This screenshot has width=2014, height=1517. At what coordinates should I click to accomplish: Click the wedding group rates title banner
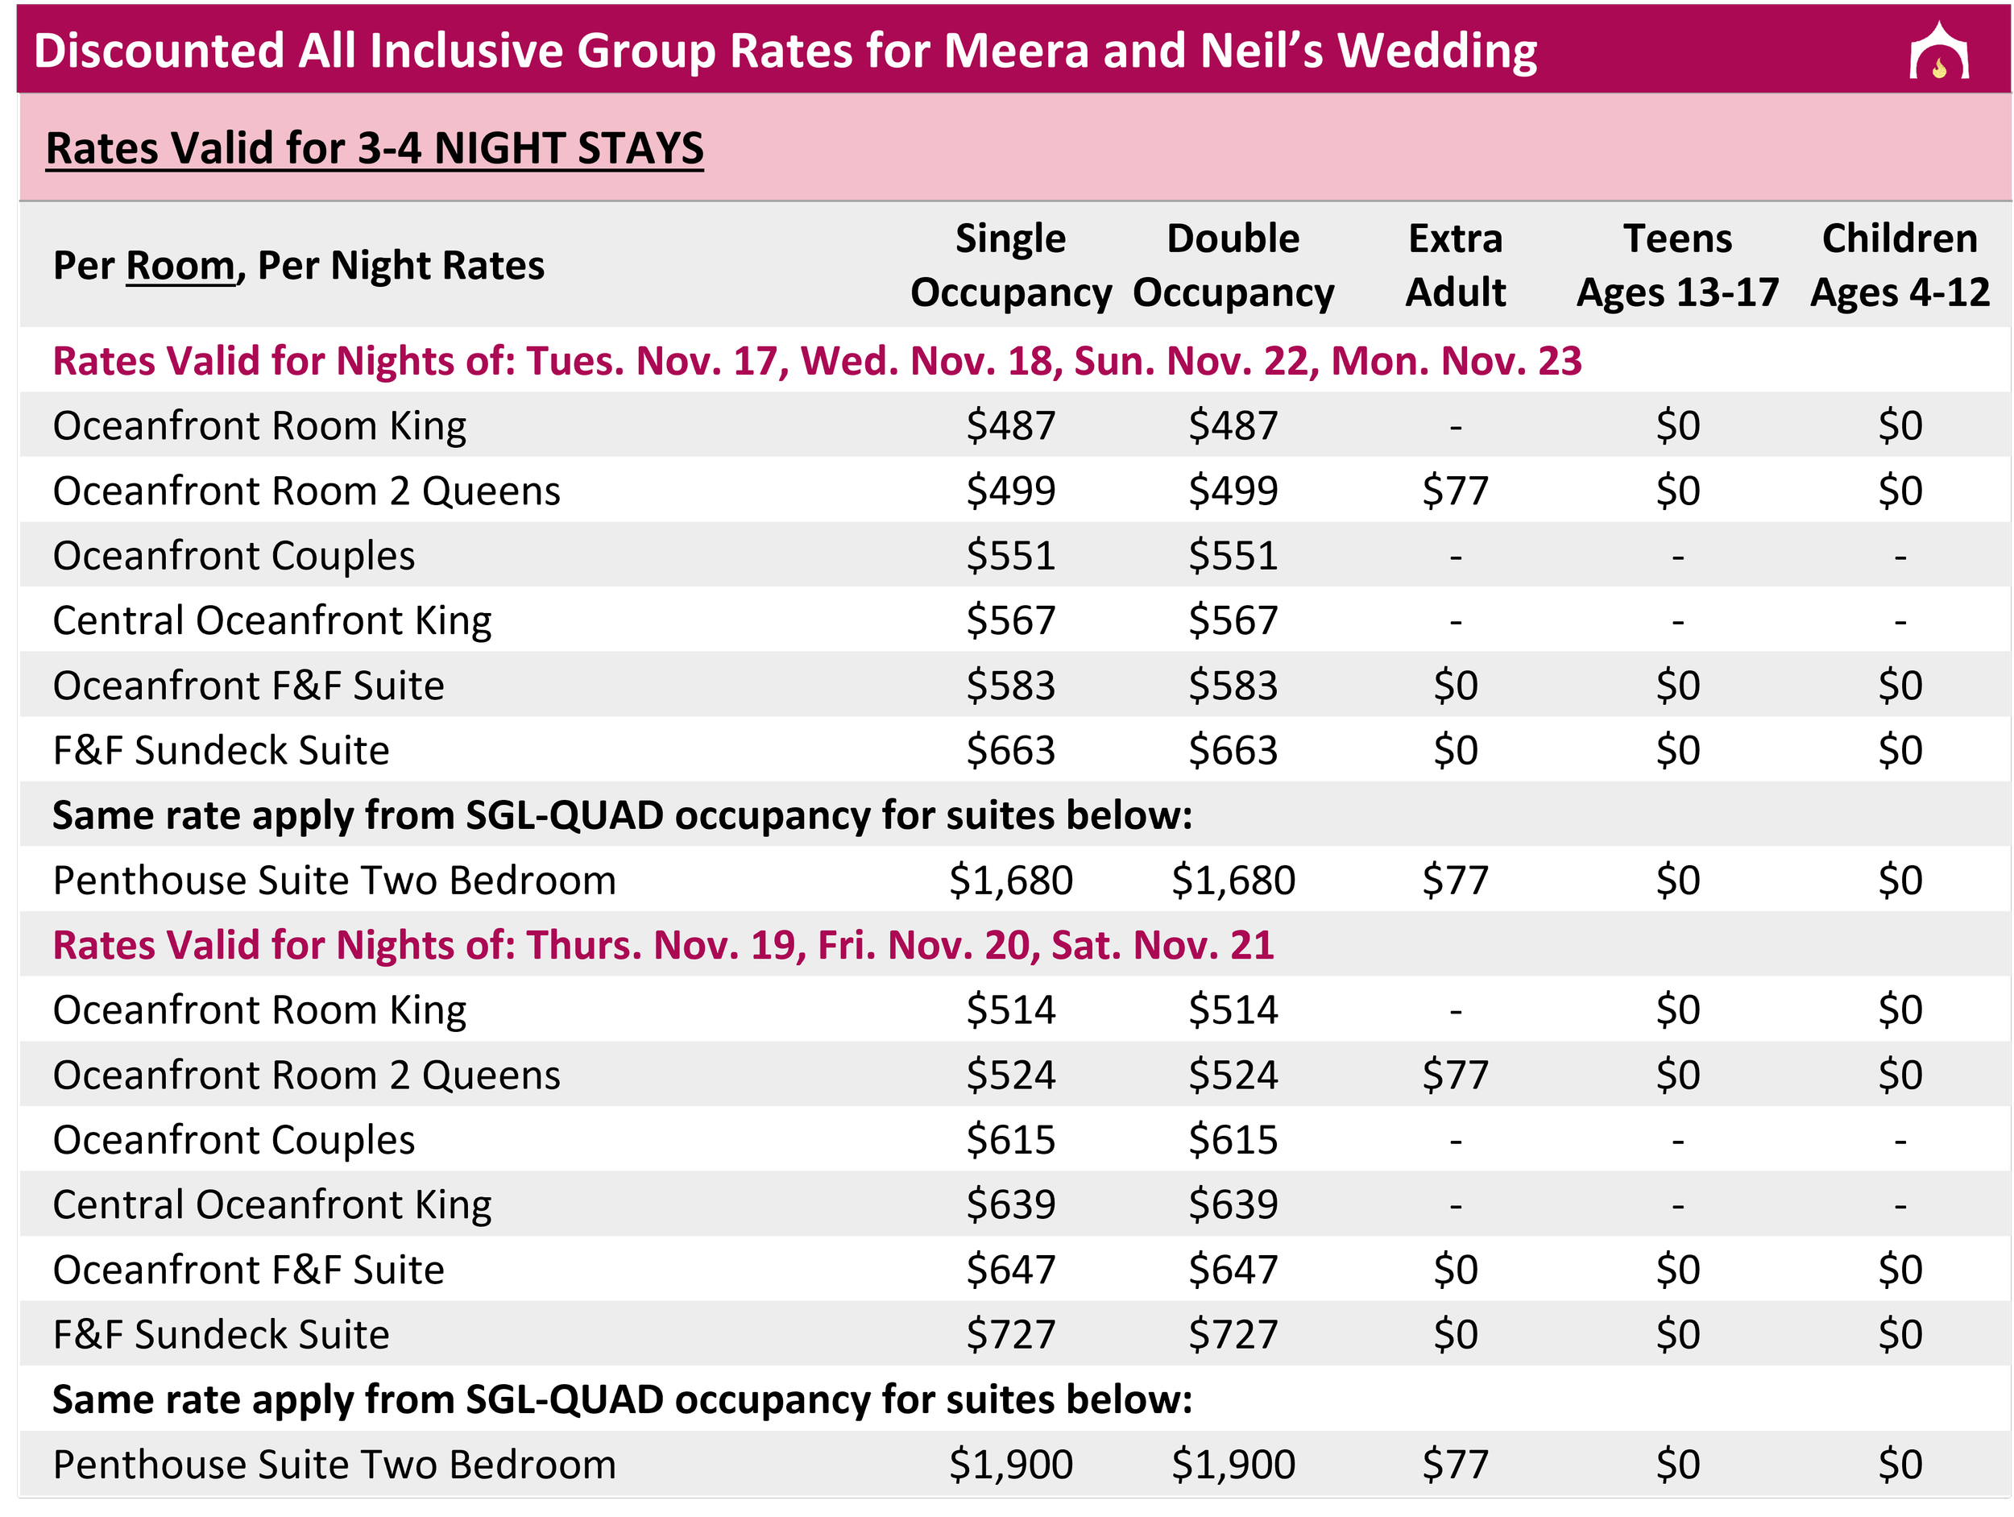click(1013, 49)
